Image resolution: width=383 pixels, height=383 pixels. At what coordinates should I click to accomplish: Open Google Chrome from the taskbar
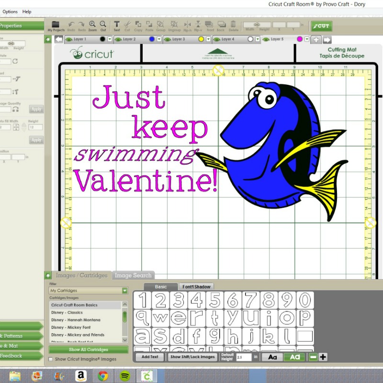tap(103, 376)
